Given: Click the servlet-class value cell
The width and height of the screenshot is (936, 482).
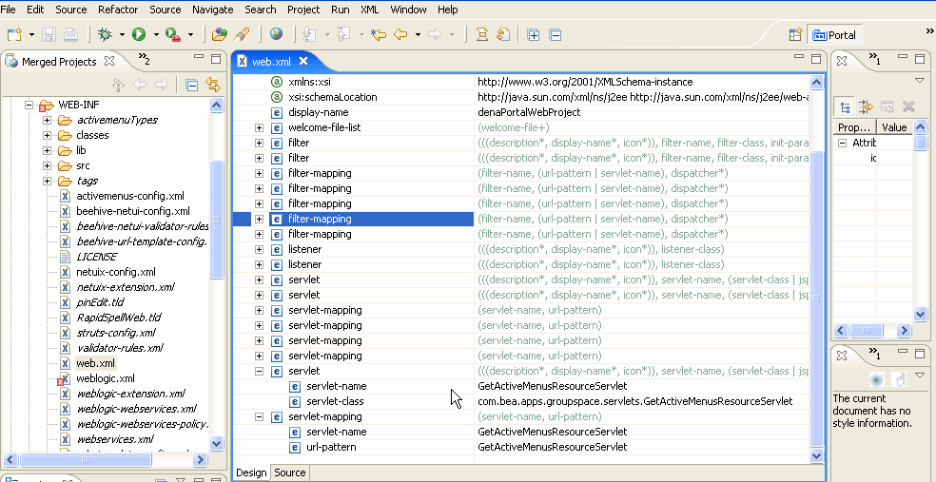Looking at the screenshot, I should pyautogui.click(x=634, y=401).
